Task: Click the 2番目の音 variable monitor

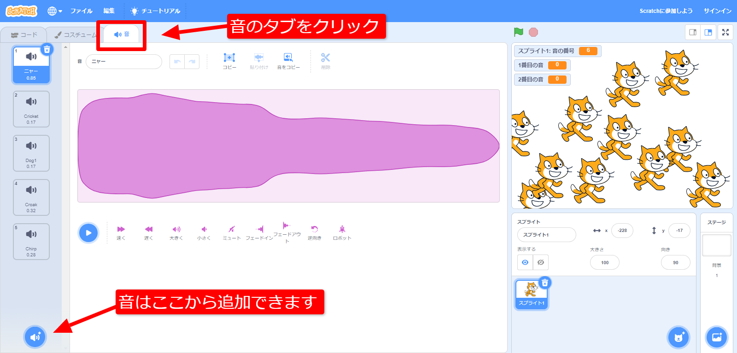Action: click(x=542, y=79)
